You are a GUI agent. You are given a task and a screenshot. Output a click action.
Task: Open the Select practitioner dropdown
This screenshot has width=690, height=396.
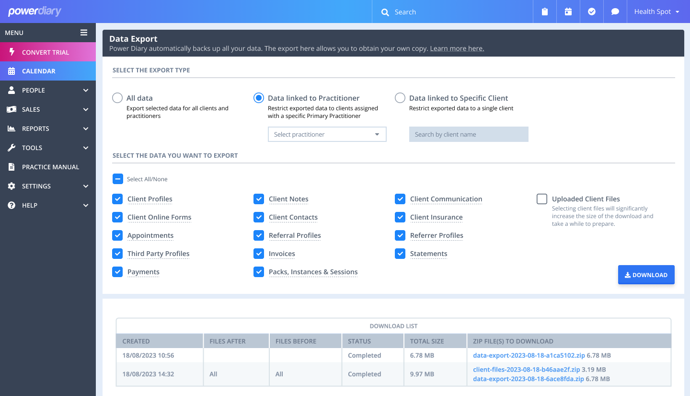pos(327,134)
